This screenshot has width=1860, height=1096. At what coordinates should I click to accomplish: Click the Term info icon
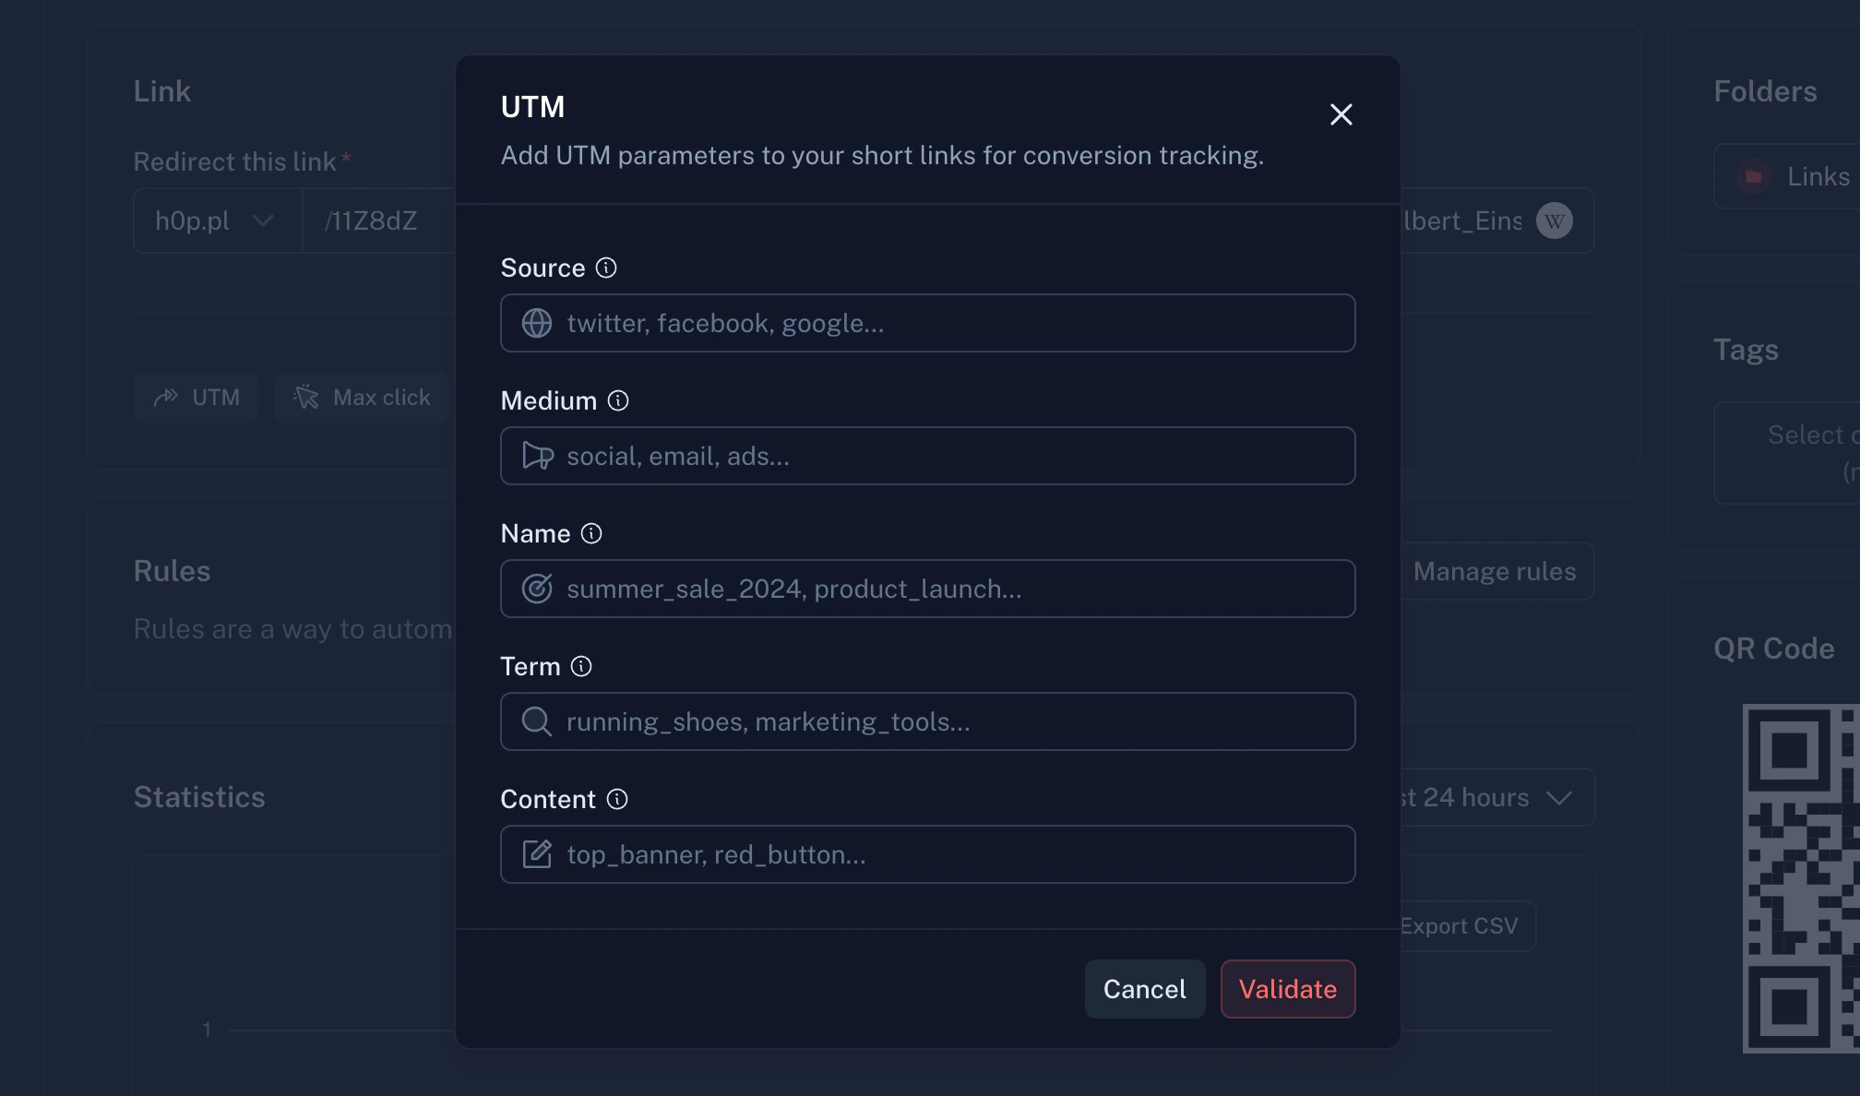coord(581,666)
